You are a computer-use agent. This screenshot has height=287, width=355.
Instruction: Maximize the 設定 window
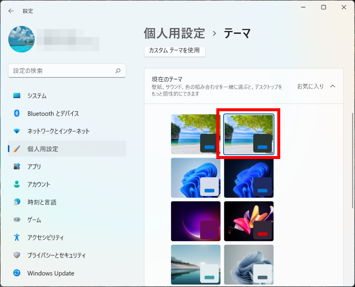(324, 7)
